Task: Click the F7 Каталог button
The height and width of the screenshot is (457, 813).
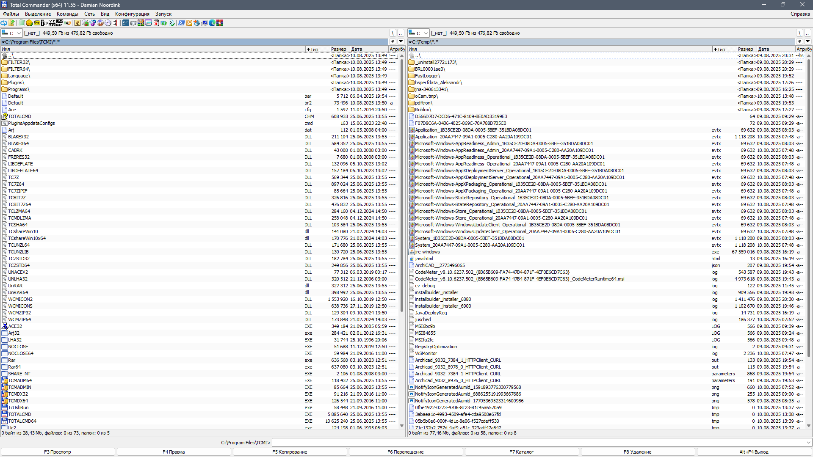Action: tap(522, 452)
